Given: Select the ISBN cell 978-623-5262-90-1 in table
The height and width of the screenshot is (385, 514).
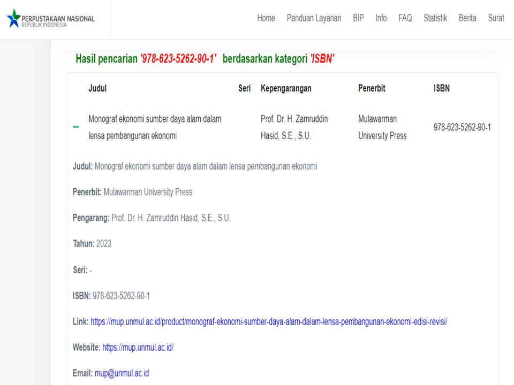Looking at the screenshot, I should tap(462, 127).
